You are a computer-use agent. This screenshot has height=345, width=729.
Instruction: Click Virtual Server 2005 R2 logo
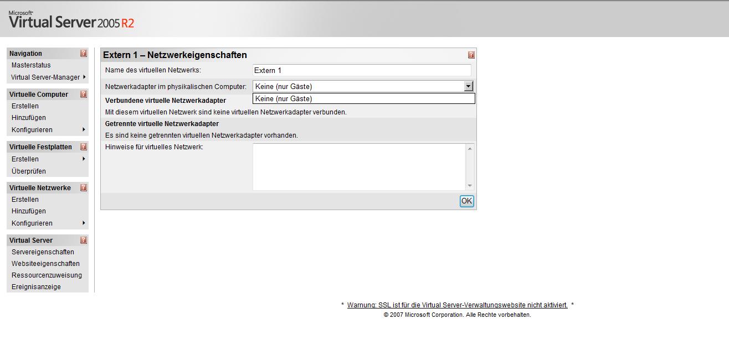[71, 20]
